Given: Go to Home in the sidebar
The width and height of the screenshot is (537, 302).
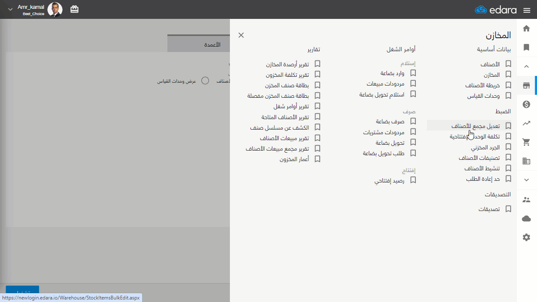Looking at the screenshot, I should [x=527, y=29].
